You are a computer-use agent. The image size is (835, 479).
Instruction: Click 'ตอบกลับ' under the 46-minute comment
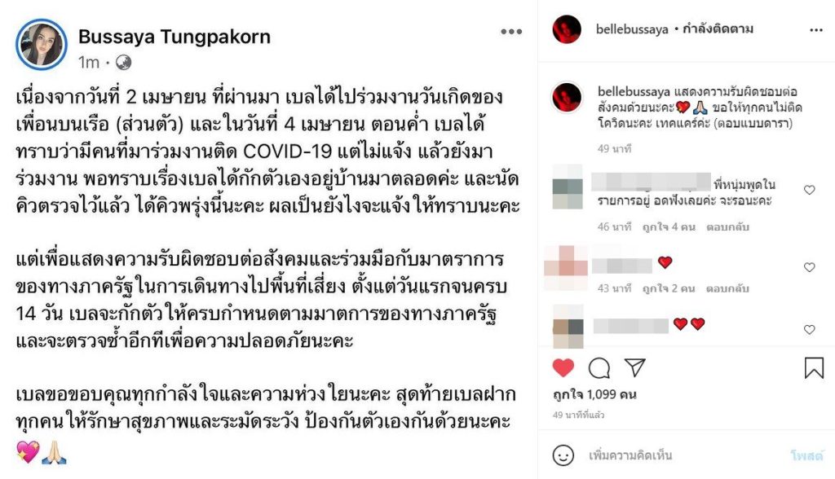click(727, 227)
